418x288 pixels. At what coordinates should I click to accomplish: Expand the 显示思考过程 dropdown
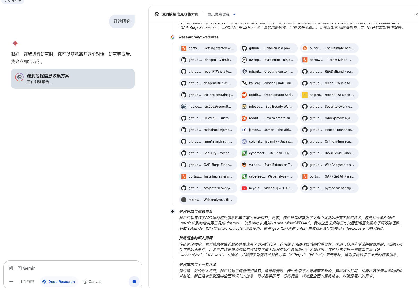pos(221,14)
